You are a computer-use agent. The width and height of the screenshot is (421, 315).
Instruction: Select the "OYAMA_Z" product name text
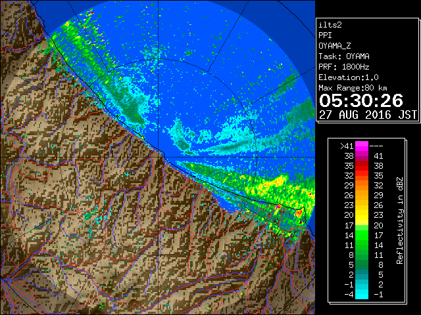(335, 46)
